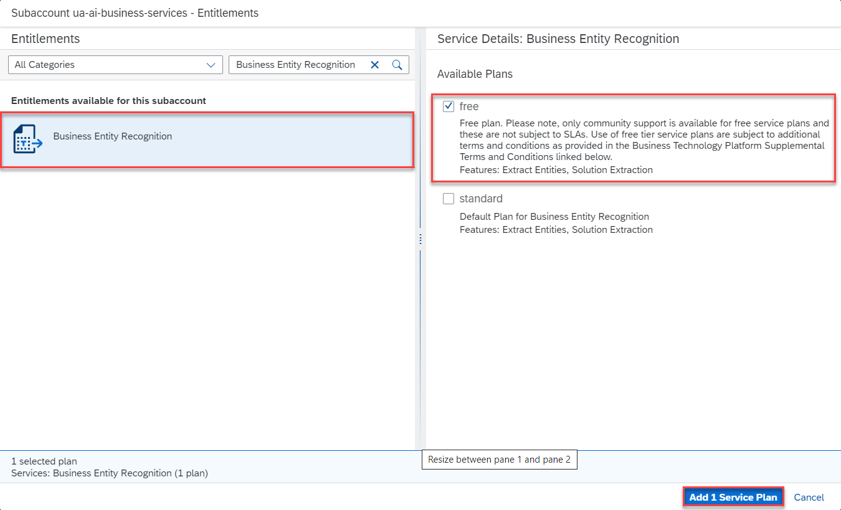The height and width of the screenshot is (510, 841).
Task: Uncheck the free plan checkbox
Action: click(449, 106)
